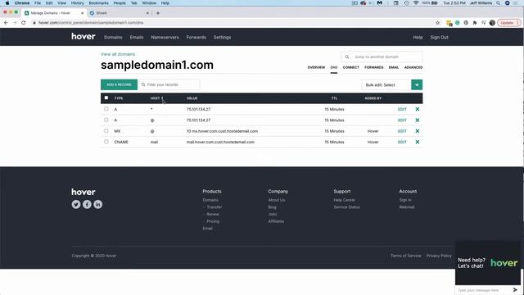Open Privacy Policy footer link
Screen dimensions: 524x295
click(439, 256)
